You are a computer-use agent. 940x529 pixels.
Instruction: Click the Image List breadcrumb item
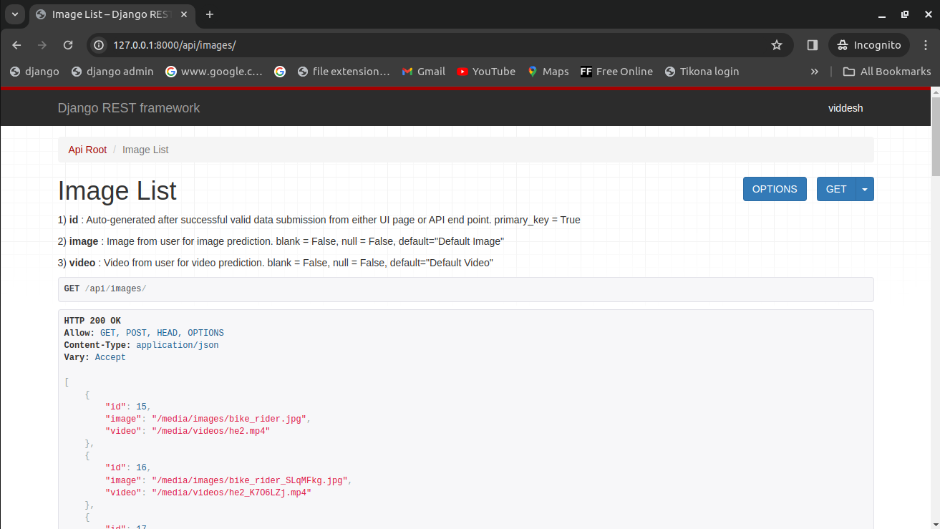coord(145,150)
